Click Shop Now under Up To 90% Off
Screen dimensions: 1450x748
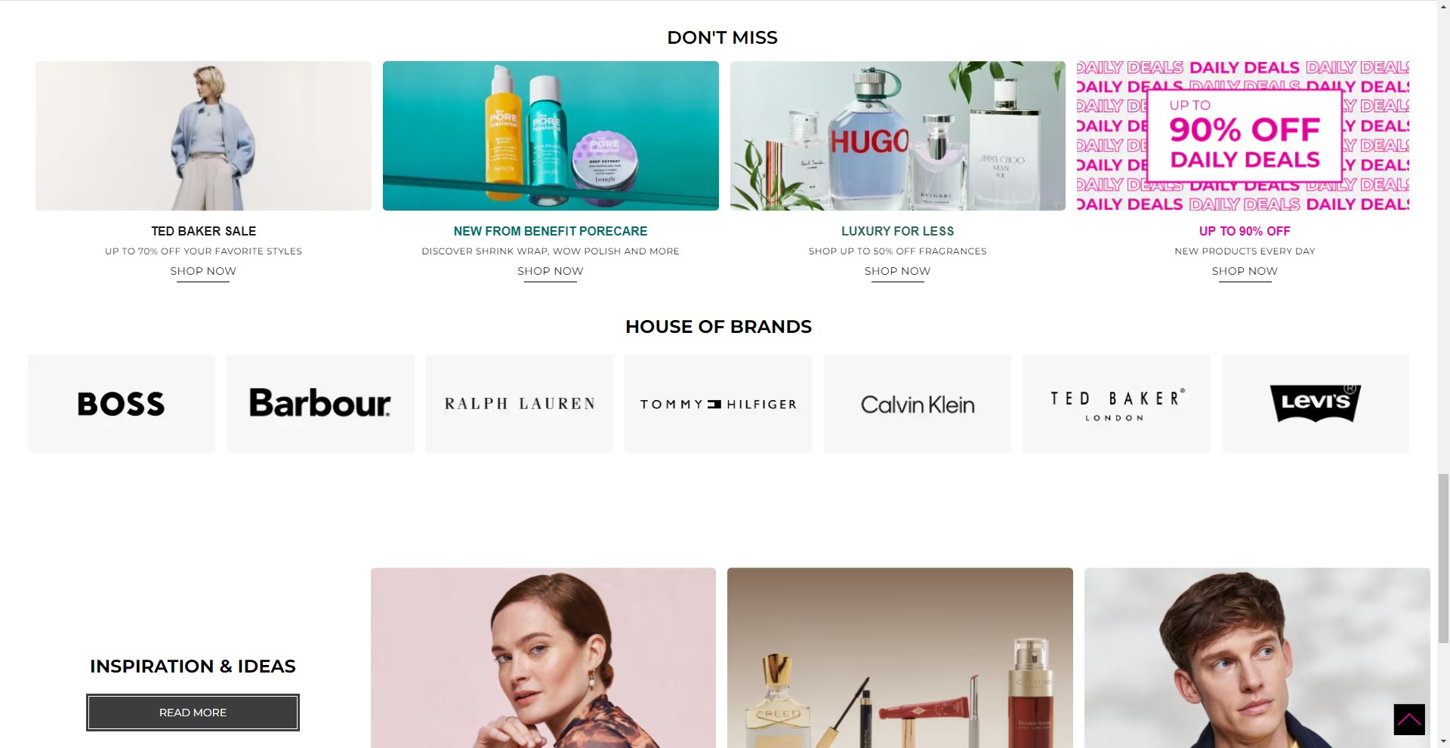[x=1245, y=271]
